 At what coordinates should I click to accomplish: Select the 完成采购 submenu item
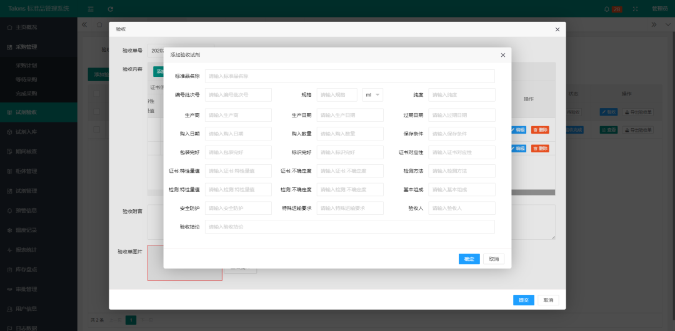coord(26,94)
